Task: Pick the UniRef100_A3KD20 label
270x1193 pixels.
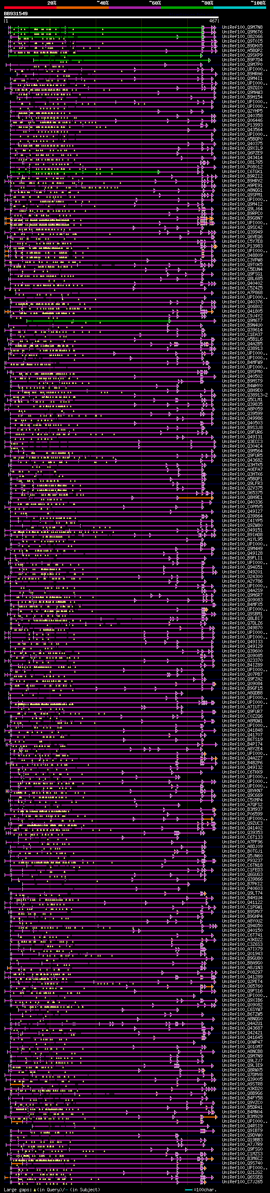Action: tap(242, 1089)
